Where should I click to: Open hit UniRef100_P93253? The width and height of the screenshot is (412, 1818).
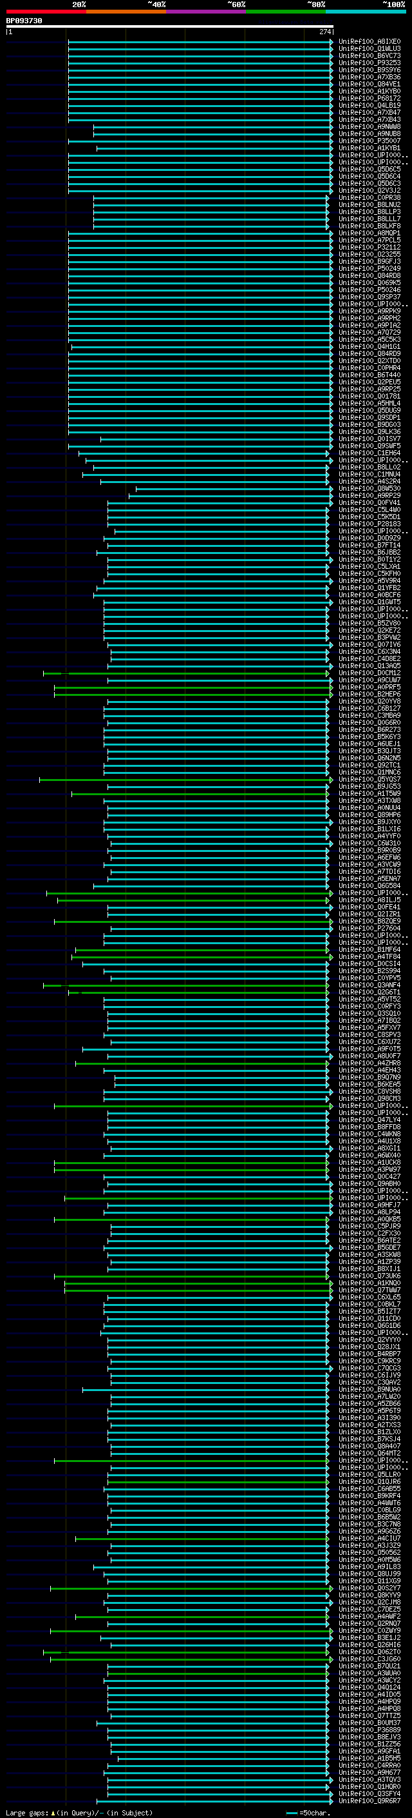pos(370,63)
